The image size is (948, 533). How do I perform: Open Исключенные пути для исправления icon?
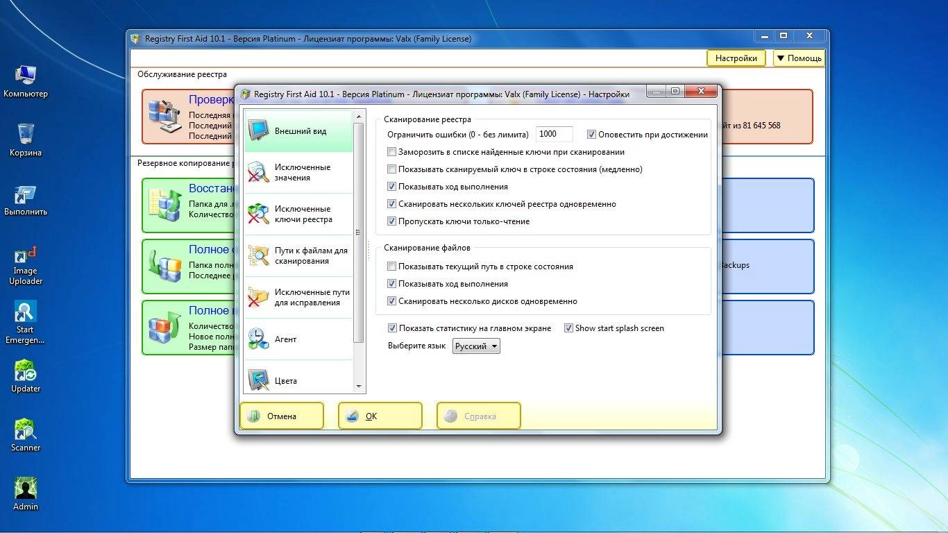pos(259,297)
